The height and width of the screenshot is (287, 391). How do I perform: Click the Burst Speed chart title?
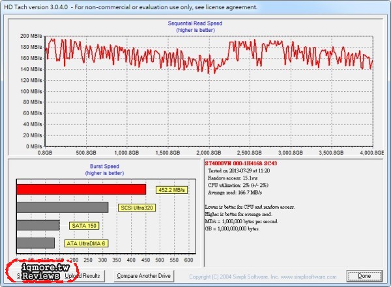pos(104,166)
